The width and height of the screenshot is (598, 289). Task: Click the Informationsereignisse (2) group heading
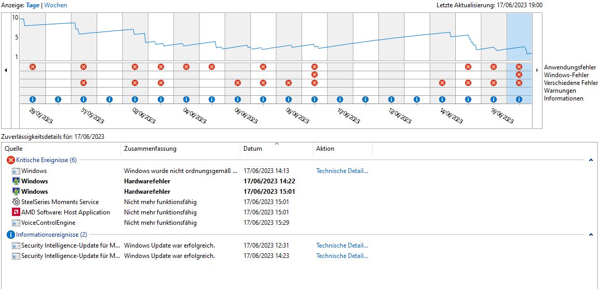pyautogui.click(x=51, y=235)
